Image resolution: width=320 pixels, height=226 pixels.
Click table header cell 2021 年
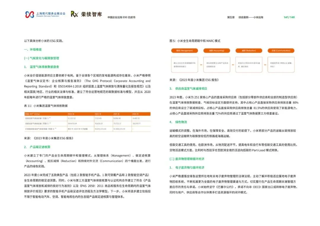[x=117, y=114]
